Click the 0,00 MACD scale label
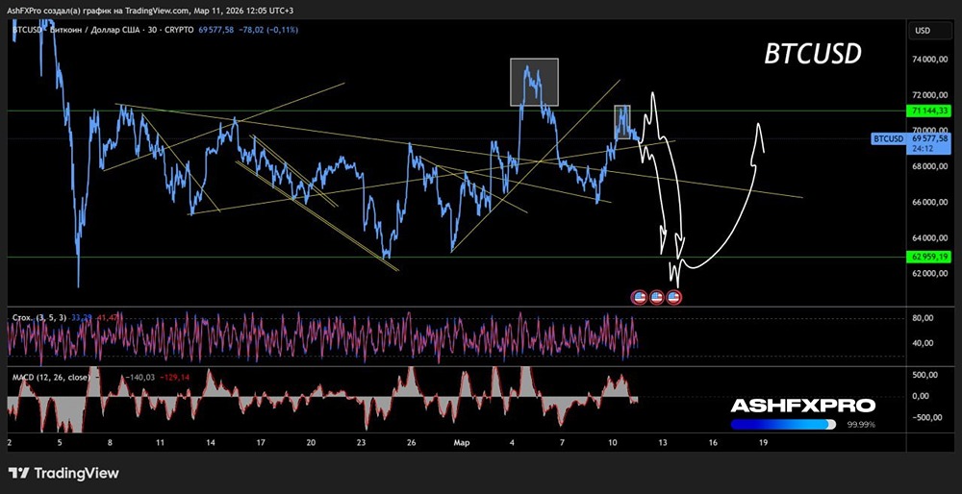This screenshot has width=962, height=494. coord(922,396)
